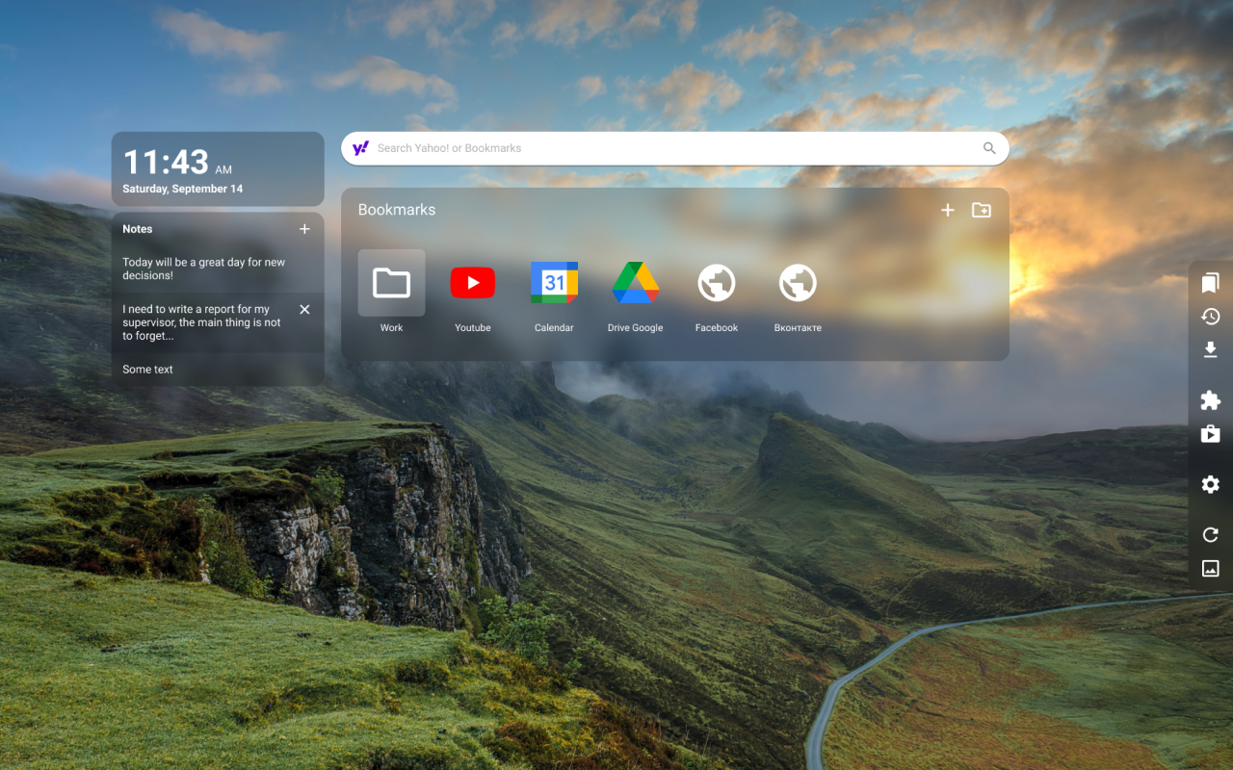Click the Bookmarks panel heading
The height and width of the screenshot is (770, 1233).
[x=397, y=210]
